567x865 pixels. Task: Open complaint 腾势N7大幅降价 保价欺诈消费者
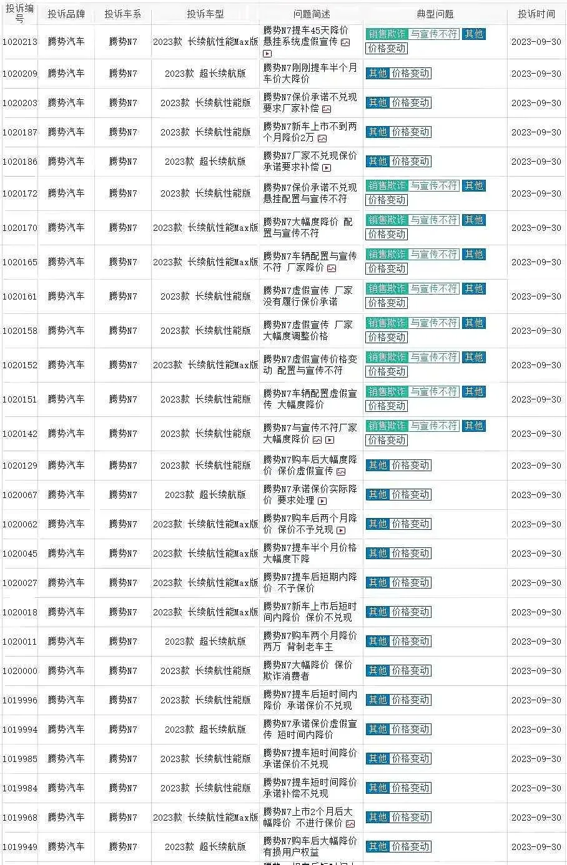point(308,671)
